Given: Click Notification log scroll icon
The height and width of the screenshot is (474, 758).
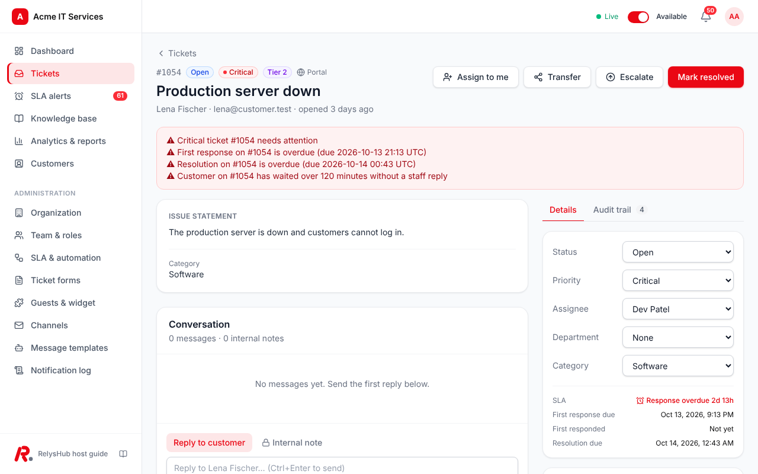Looking at the screenshot, I should click(x=19, y=370).
